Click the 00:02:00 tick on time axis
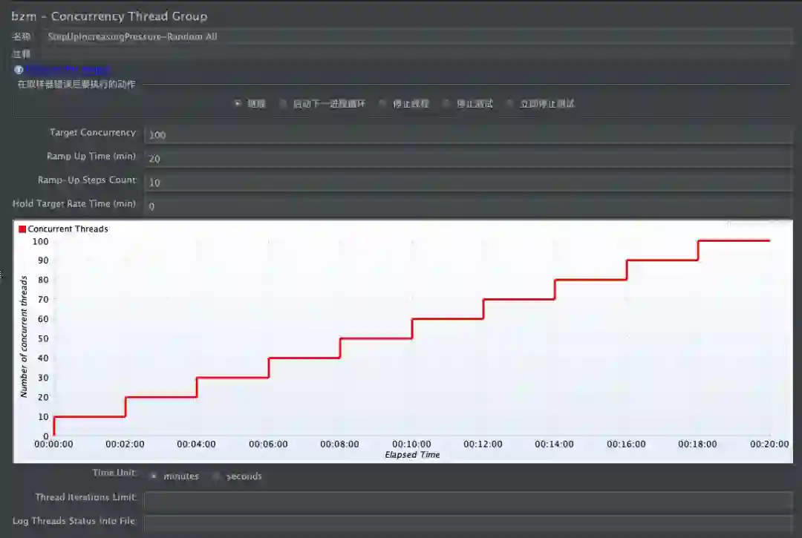802x538 pixels. tap(125, 444)
